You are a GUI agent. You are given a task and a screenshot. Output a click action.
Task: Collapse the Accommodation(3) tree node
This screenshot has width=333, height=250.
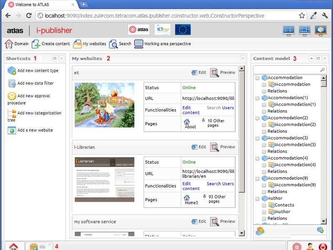tap(257, 138)
